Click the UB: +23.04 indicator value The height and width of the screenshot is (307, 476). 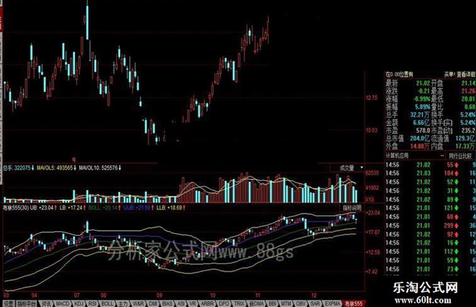tap(42, 208)
